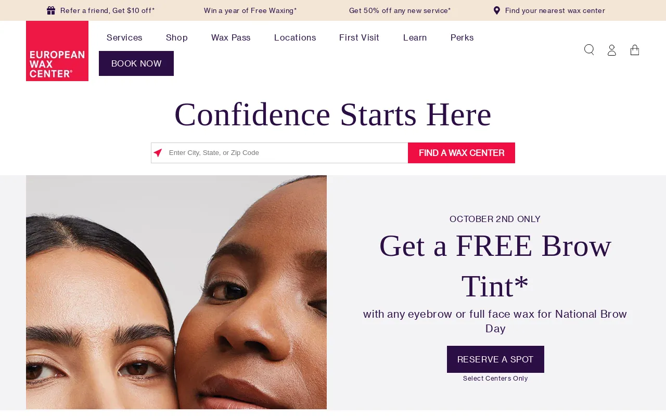
Task: Click the European Wax Center logo
Action: (x=57, y=51)
